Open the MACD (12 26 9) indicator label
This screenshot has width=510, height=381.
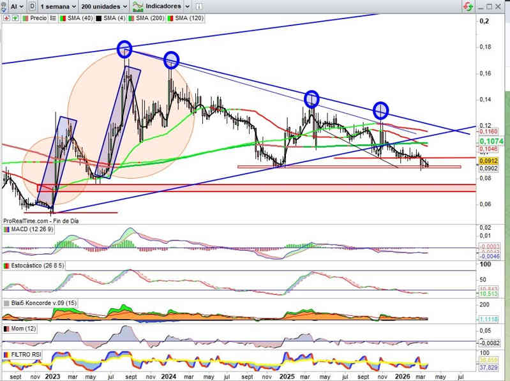point(32,229)
